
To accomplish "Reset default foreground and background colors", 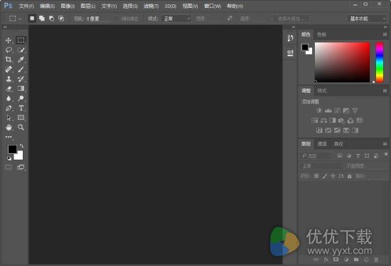I will coord(9,158).
